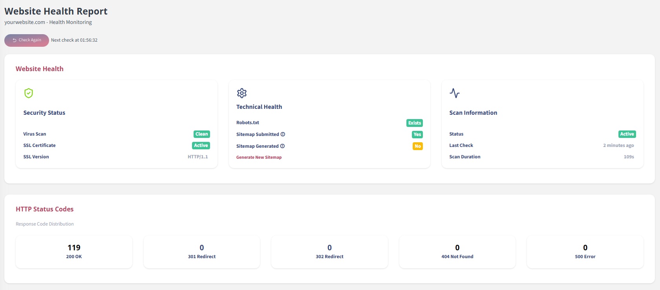Select the 200 OK status card
Screen dimensions: 660x290
[x=74, y=251]
